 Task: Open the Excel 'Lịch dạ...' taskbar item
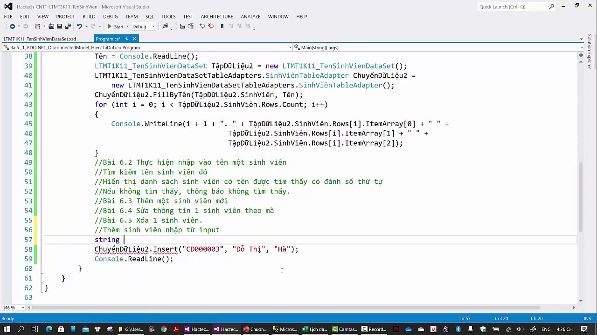click(x=314, y=329)
